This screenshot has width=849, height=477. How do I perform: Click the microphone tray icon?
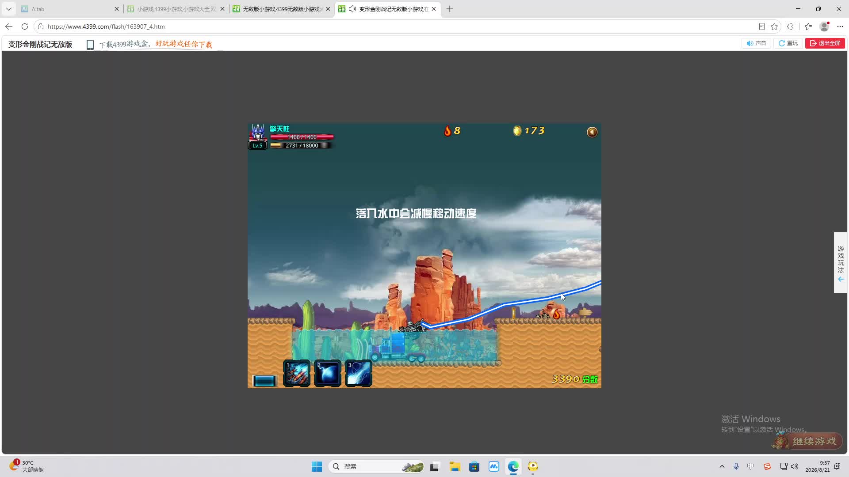(736, 466)
